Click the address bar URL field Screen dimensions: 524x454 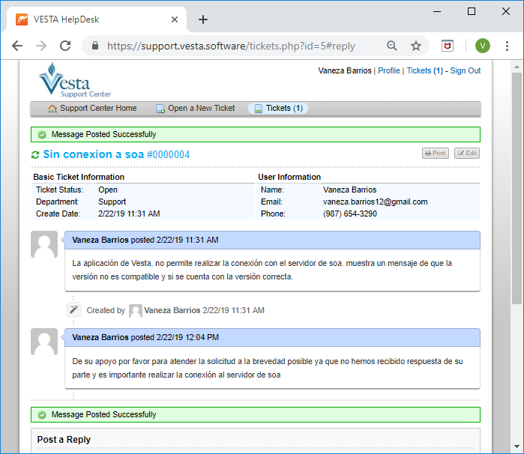click(240, 46)
